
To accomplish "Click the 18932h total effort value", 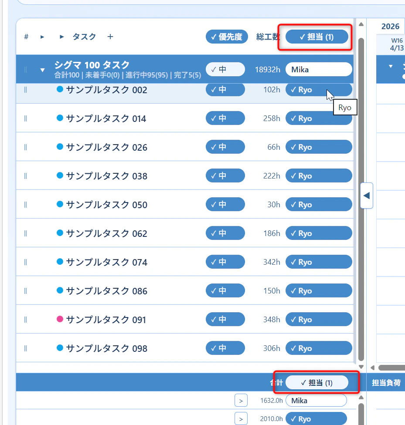I will (268, 70).
